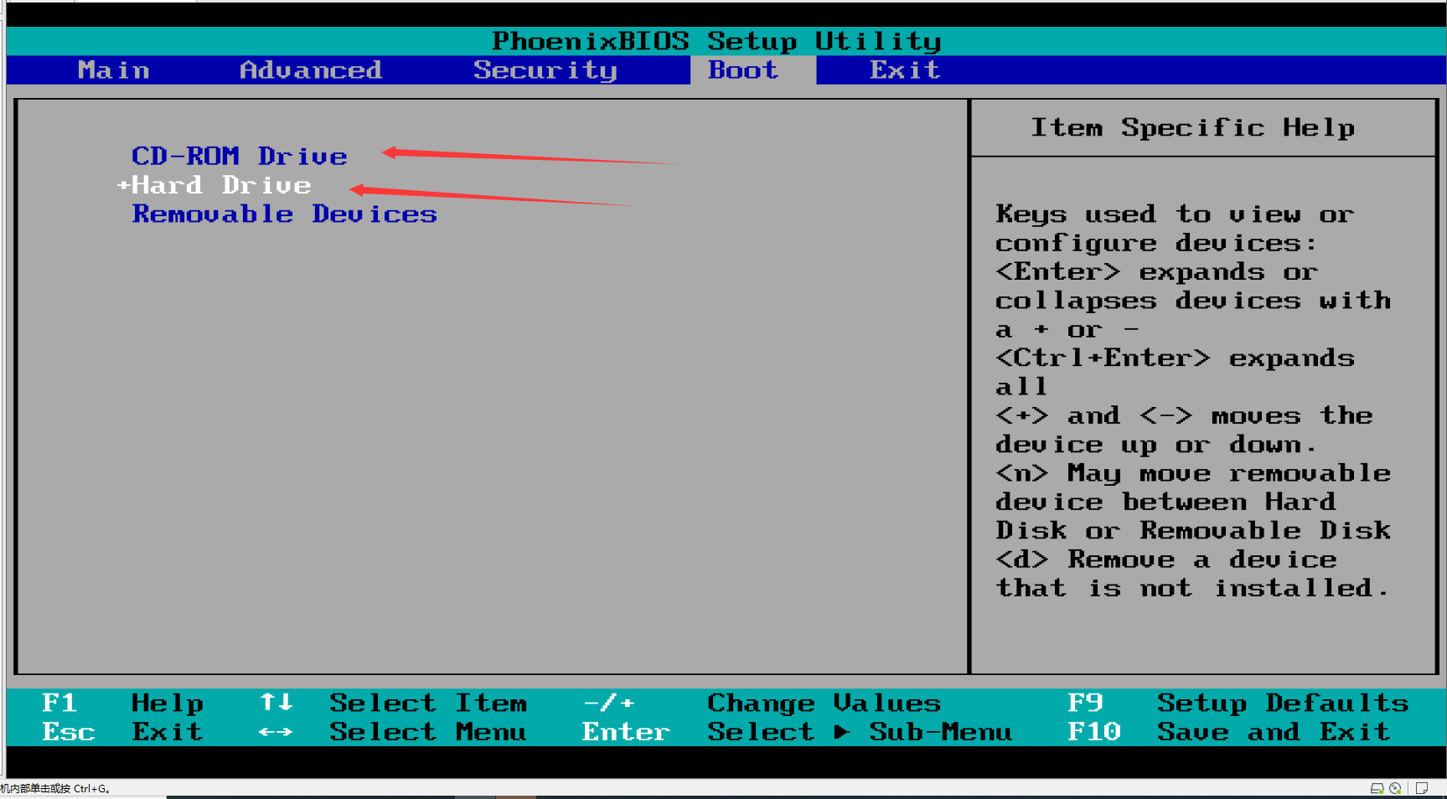
Task: Click the left/right arrow keys symbol
Action: (276, 732)
